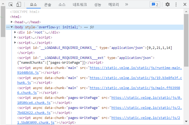Open the 2.7b482622.chunk.js link
Viewport: 189px width, 125px height.
(99, 110)
